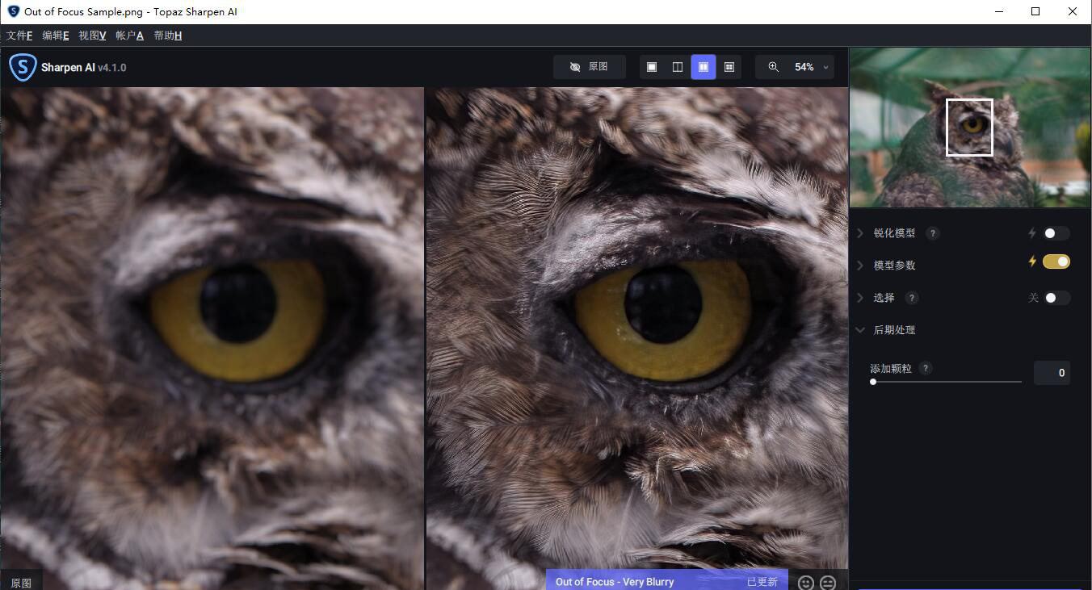The image size is (1092, 590).
Task: Click the help icon next to 选择
Action: point(912,298)
